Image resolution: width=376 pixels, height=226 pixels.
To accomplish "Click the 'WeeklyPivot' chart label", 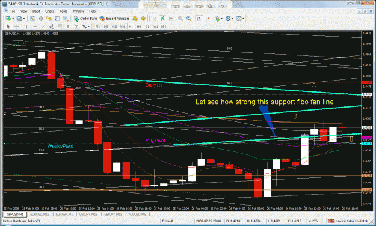I will point(60,146).
